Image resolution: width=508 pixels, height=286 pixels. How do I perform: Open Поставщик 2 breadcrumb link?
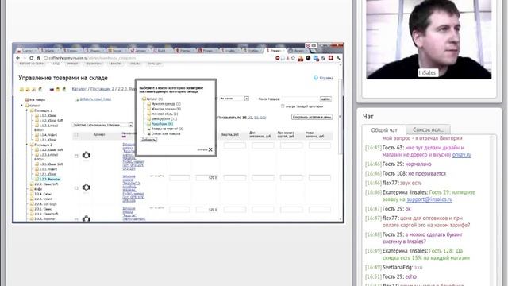[x=102, y=89]
